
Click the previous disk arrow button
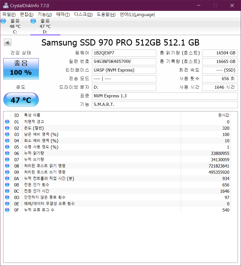pos(7,42)
